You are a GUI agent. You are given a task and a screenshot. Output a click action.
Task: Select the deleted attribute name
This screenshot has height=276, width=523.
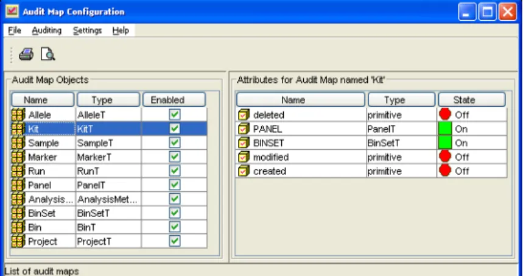pyautogui.click(x=269, y=115)
